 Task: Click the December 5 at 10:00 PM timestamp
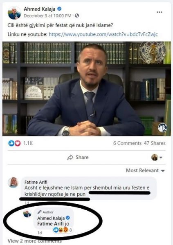[47, 16]
